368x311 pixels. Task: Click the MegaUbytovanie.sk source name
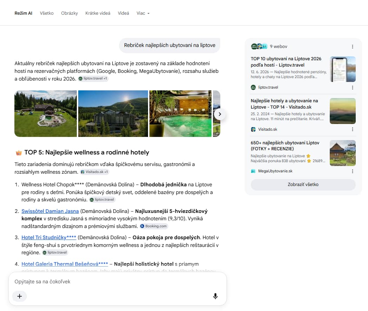pos(275,171)
